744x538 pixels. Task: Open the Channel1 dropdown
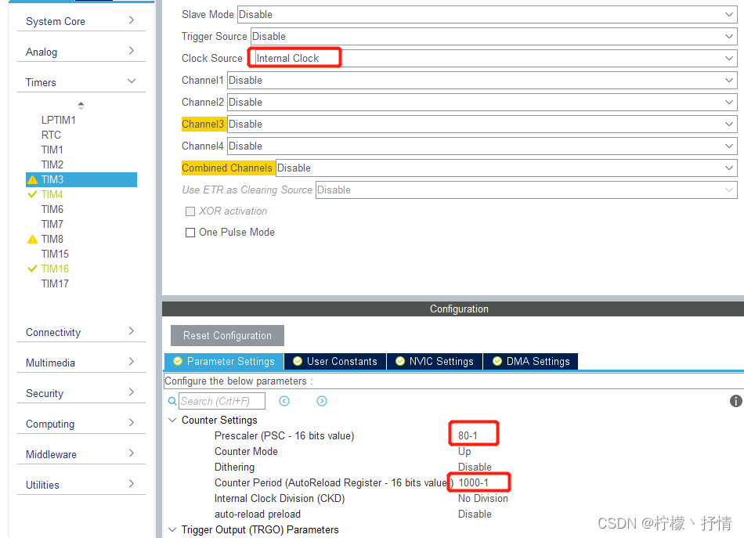(x=482, y=80)
